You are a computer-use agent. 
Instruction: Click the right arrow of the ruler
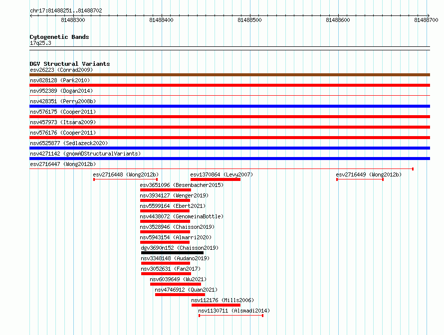pyautogui.click(x=429, y=16)
